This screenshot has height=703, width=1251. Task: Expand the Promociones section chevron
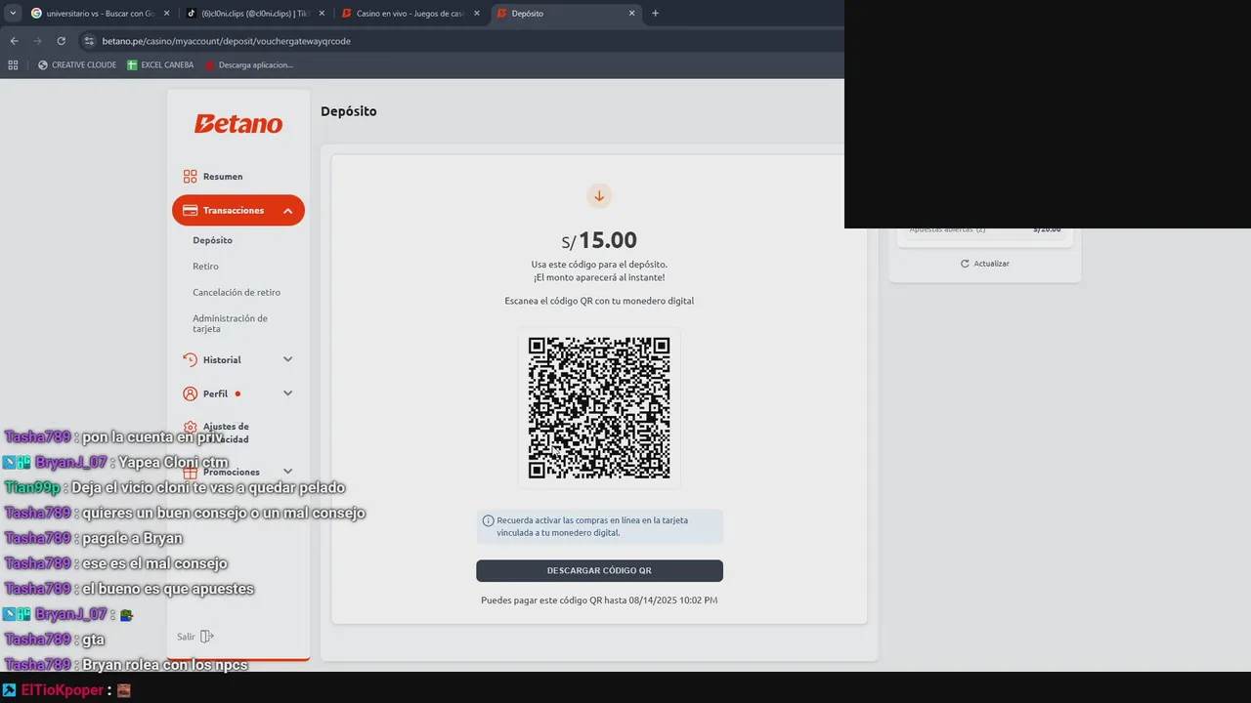(288, 472)
